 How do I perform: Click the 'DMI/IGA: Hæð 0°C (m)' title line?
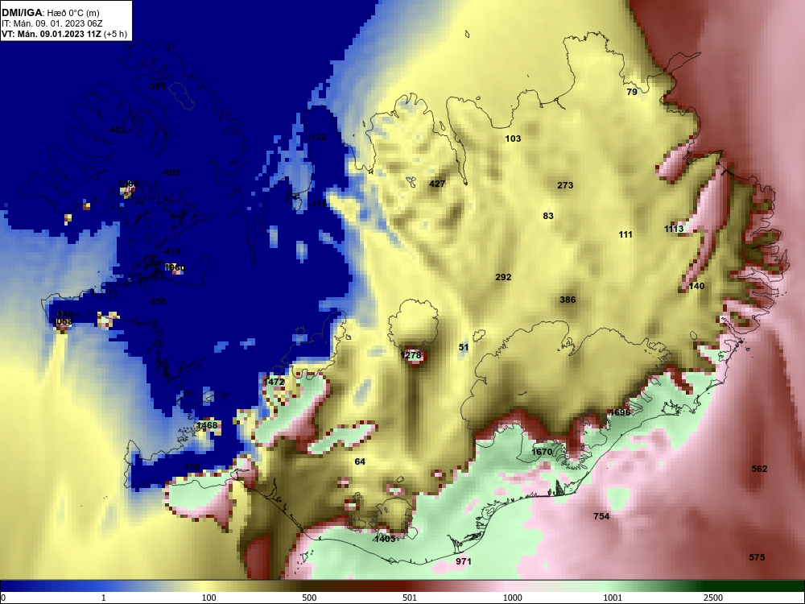tap(51, 13)
